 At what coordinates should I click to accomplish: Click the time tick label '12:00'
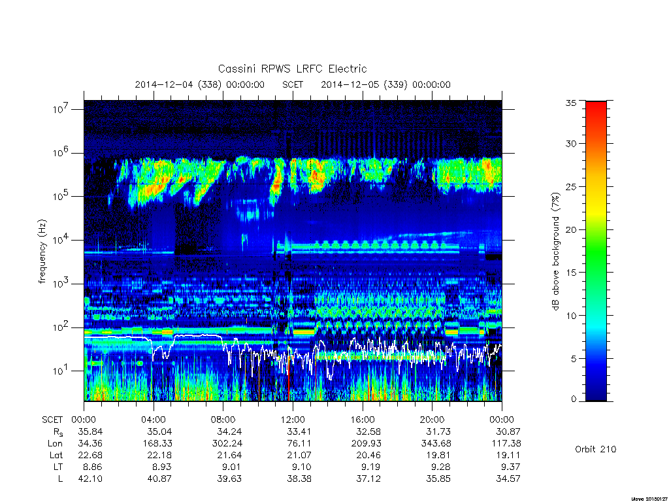(x=293, y=420)
